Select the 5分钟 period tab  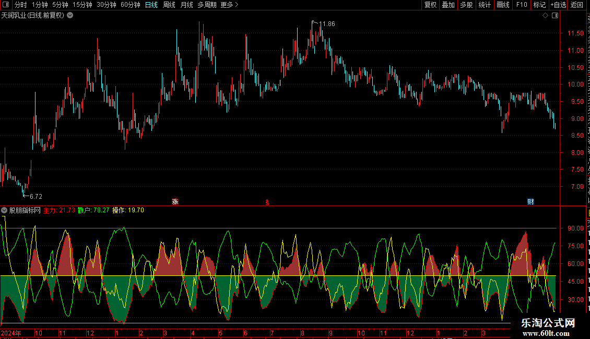[60, 5]
